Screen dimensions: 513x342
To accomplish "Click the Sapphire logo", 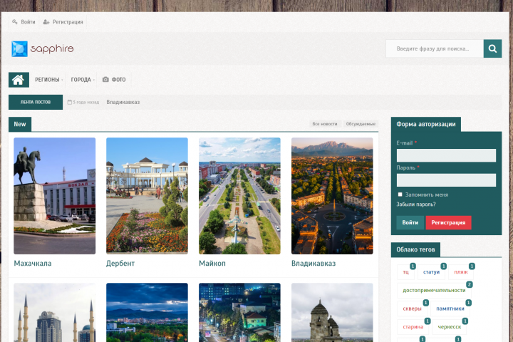I will pyautogui.click(x=43, y=48).
